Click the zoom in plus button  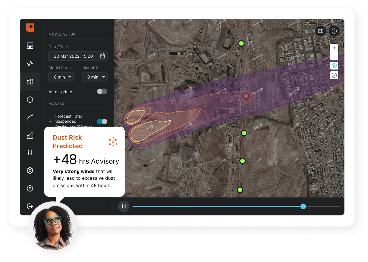coord(334,48)
